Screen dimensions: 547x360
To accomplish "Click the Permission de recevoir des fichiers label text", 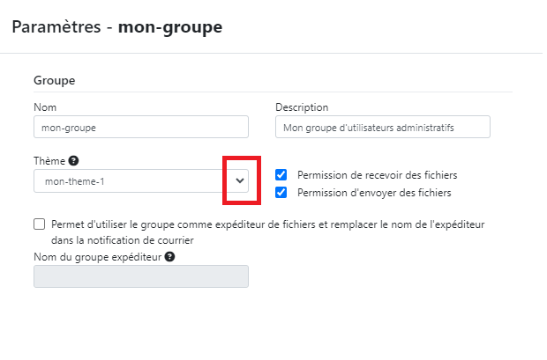I will click(x=377, y=175).
